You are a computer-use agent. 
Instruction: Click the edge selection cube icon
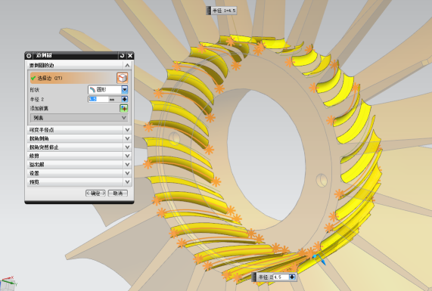[x=122, y=78]
